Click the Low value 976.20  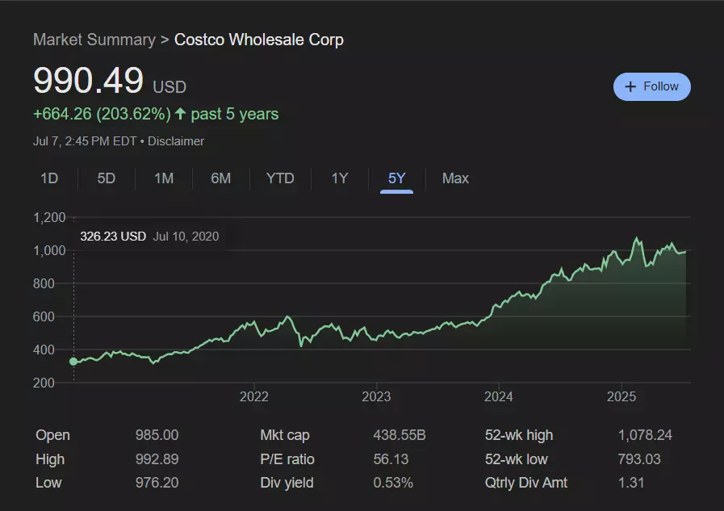coord(157,483)
